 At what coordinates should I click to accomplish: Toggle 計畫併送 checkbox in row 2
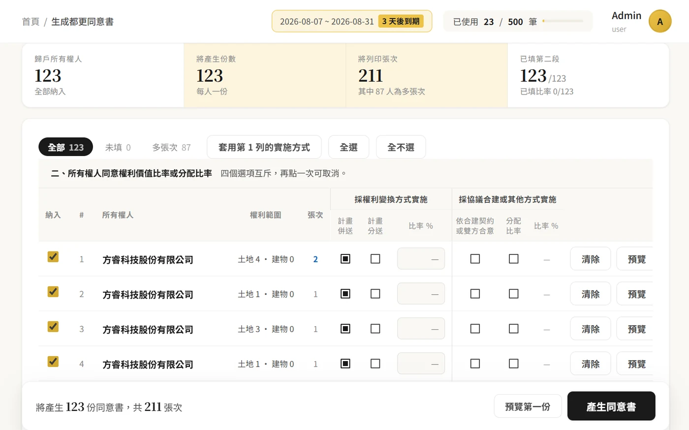(x=345, y=294)
